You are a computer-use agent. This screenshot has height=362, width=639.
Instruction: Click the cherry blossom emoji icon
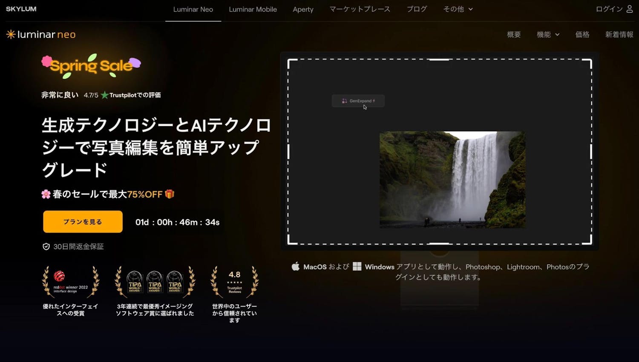pyautogui.click(x=46, y=195)
